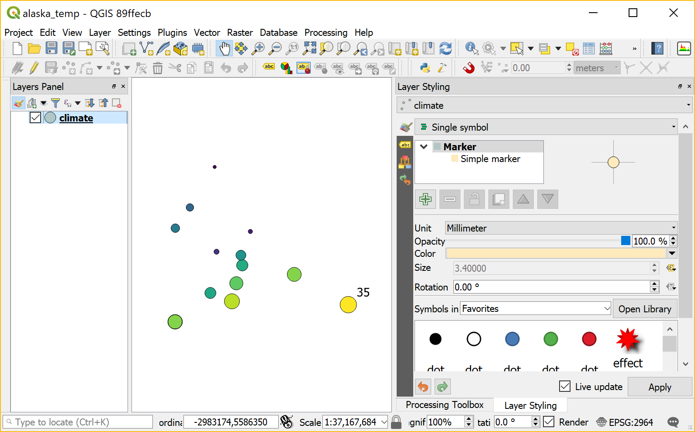Disable the Live update checkbox

[x=565, y=386]
